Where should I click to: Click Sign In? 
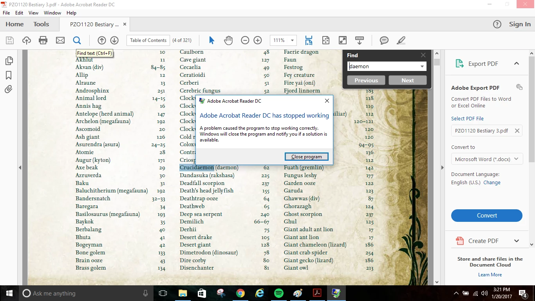pos(520,24)
